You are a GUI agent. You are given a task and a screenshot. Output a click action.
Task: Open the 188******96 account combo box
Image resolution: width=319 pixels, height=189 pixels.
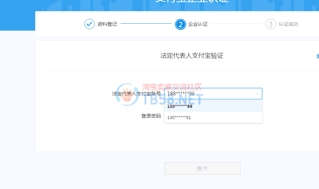(213, 94)
